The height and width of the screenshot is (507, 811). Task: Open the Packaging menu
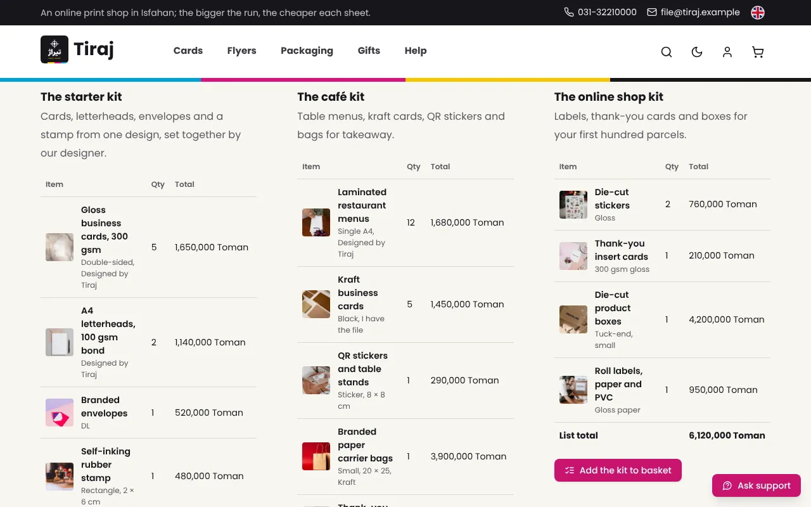[307, 51]
